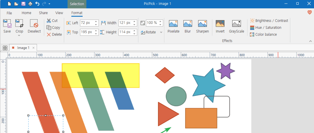The width and height of the screenshot is (314, 133).
Task: Increase the scale percentage
Action: [x=160, y=21]
